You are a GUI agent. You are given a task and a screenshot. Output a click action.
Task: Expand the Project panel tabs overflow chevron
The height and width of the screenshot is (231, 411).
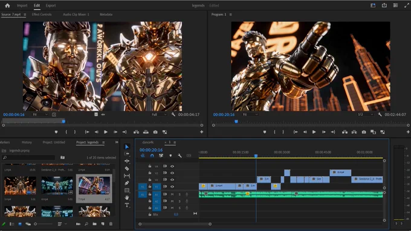117,142
